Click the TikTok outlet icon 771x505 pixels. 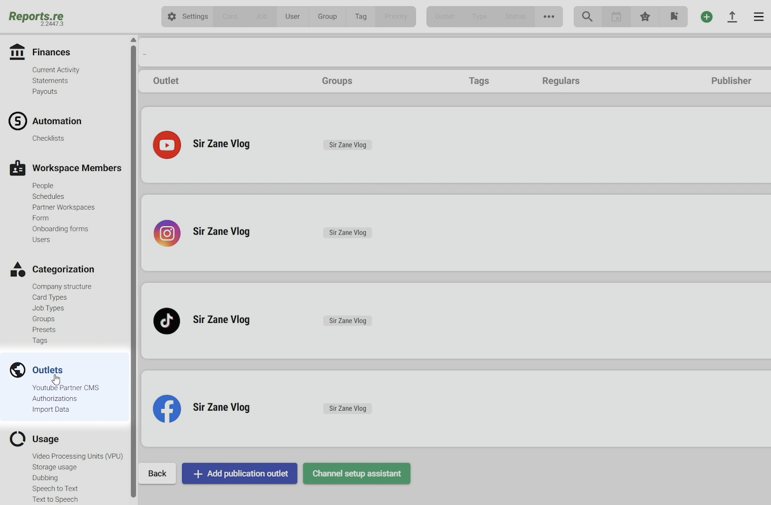coord(167,321)
